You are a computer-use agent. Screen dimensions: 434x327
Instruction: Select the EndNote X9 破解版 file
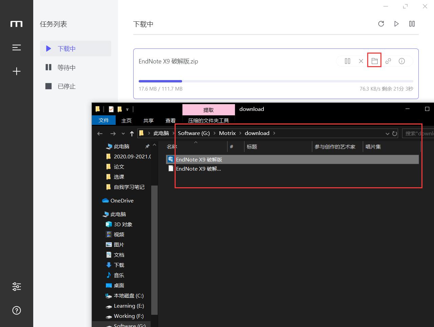pos(199,159)
